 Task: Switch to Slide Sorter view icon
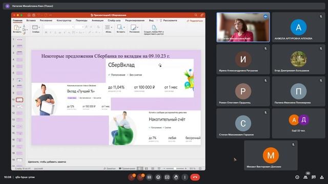147,168
